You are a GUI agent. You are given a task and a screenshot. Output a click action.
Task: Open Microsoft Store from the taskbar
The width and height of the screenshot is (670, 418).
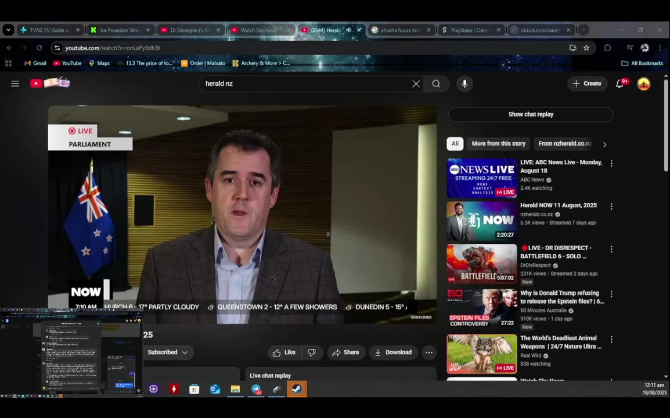[194, 389]
